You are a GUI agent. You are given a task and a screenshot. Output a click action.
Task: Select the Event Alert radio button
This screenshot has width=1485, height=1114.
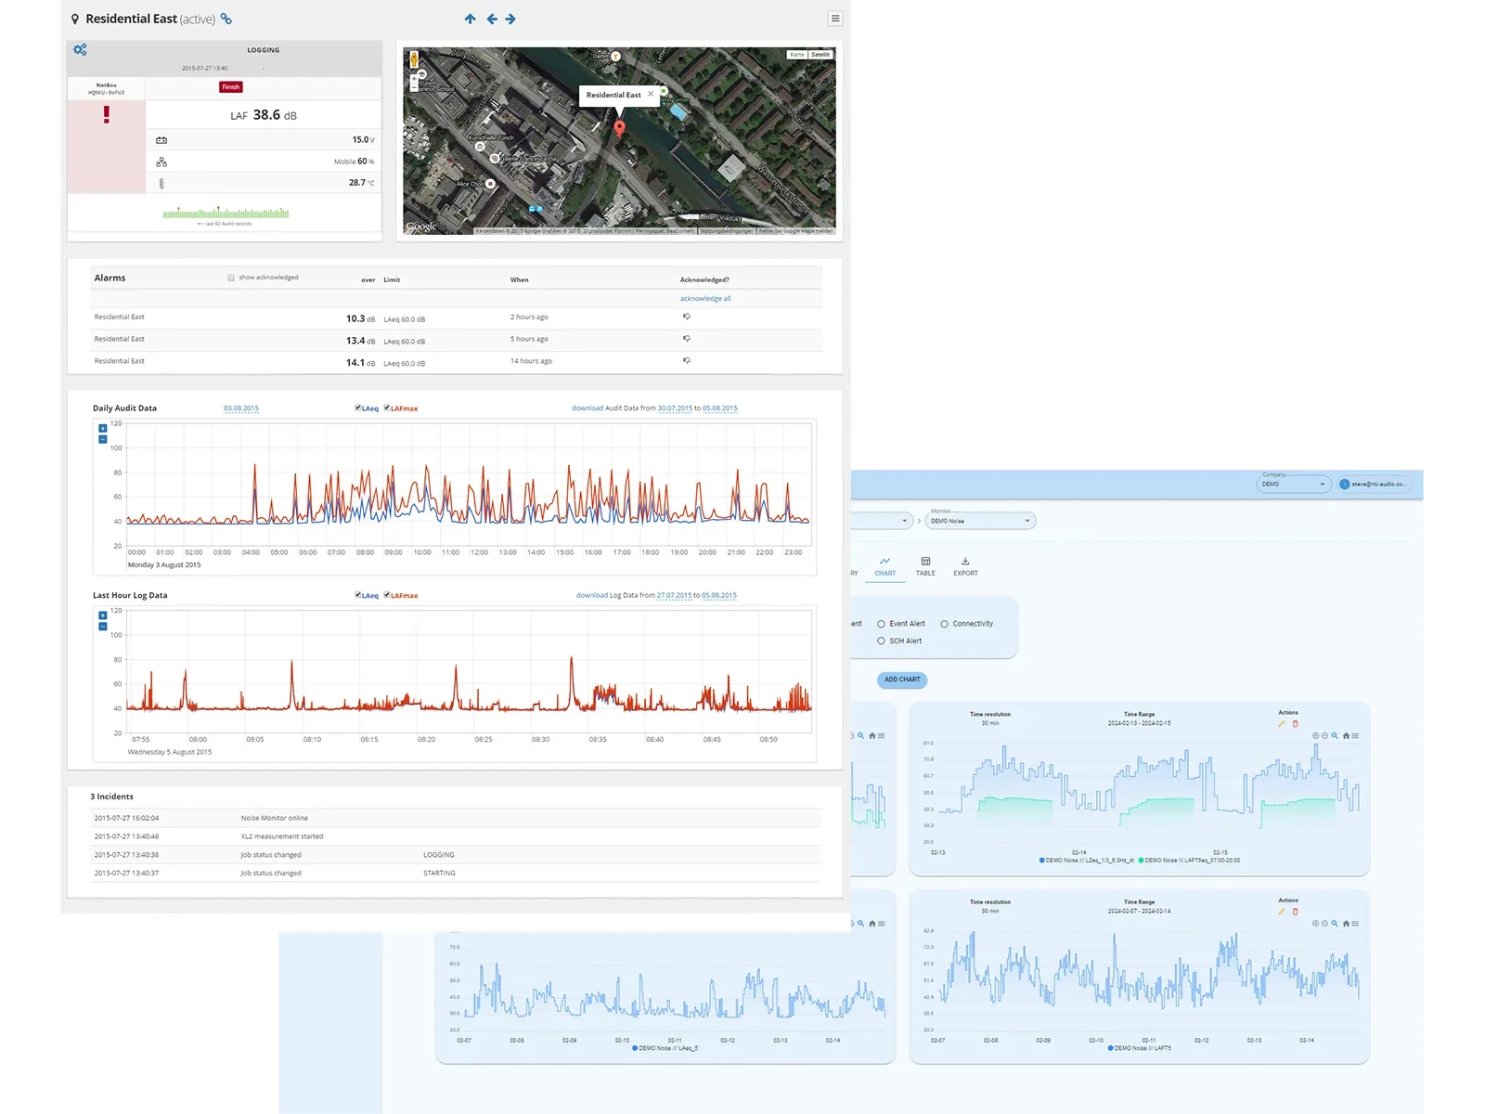coord(881,624)
